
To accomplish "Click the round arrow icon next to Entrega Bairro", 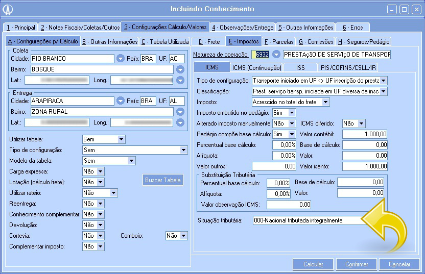I will (180, 112).
